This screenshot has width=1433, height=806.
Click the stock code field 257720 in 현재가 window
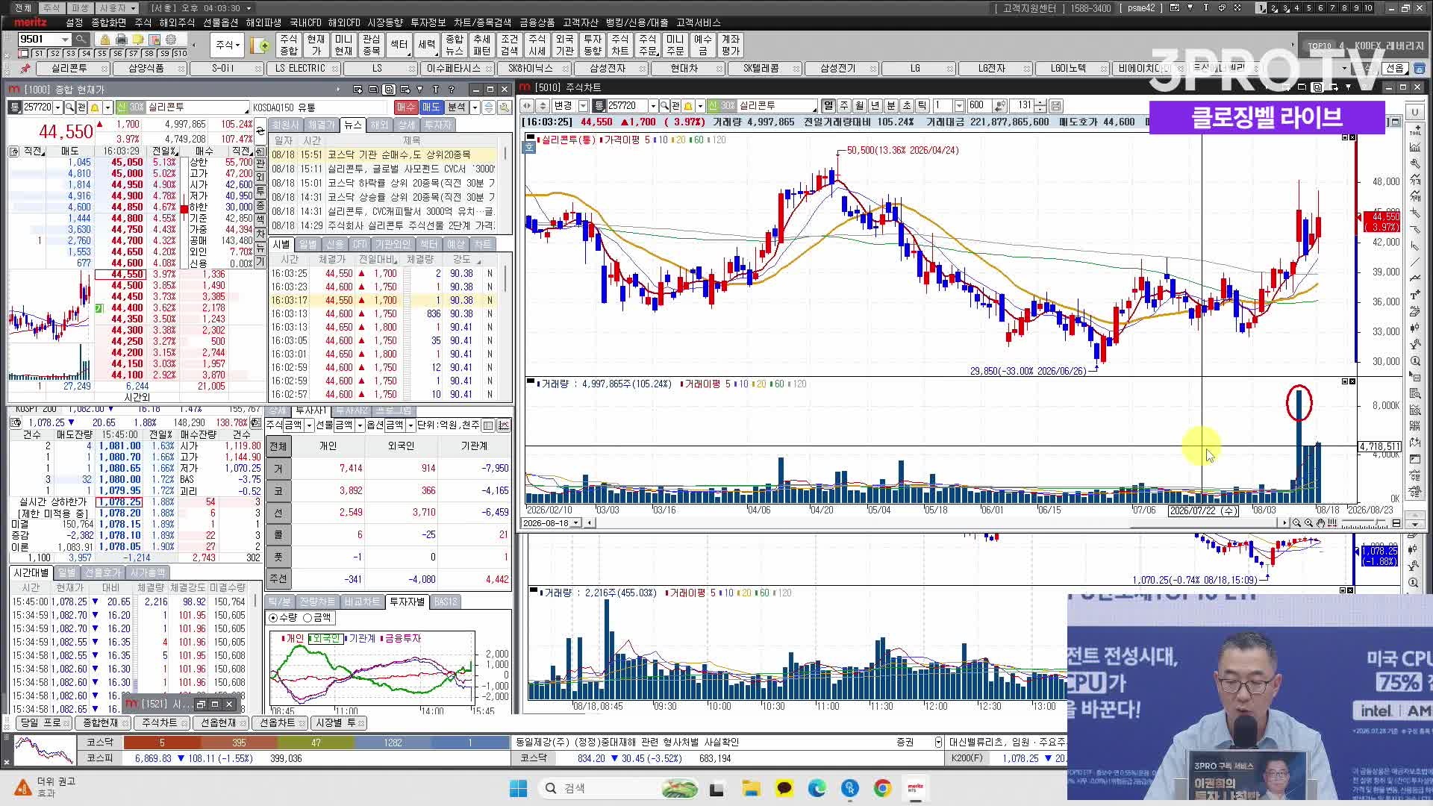click(x=38, y=107)
